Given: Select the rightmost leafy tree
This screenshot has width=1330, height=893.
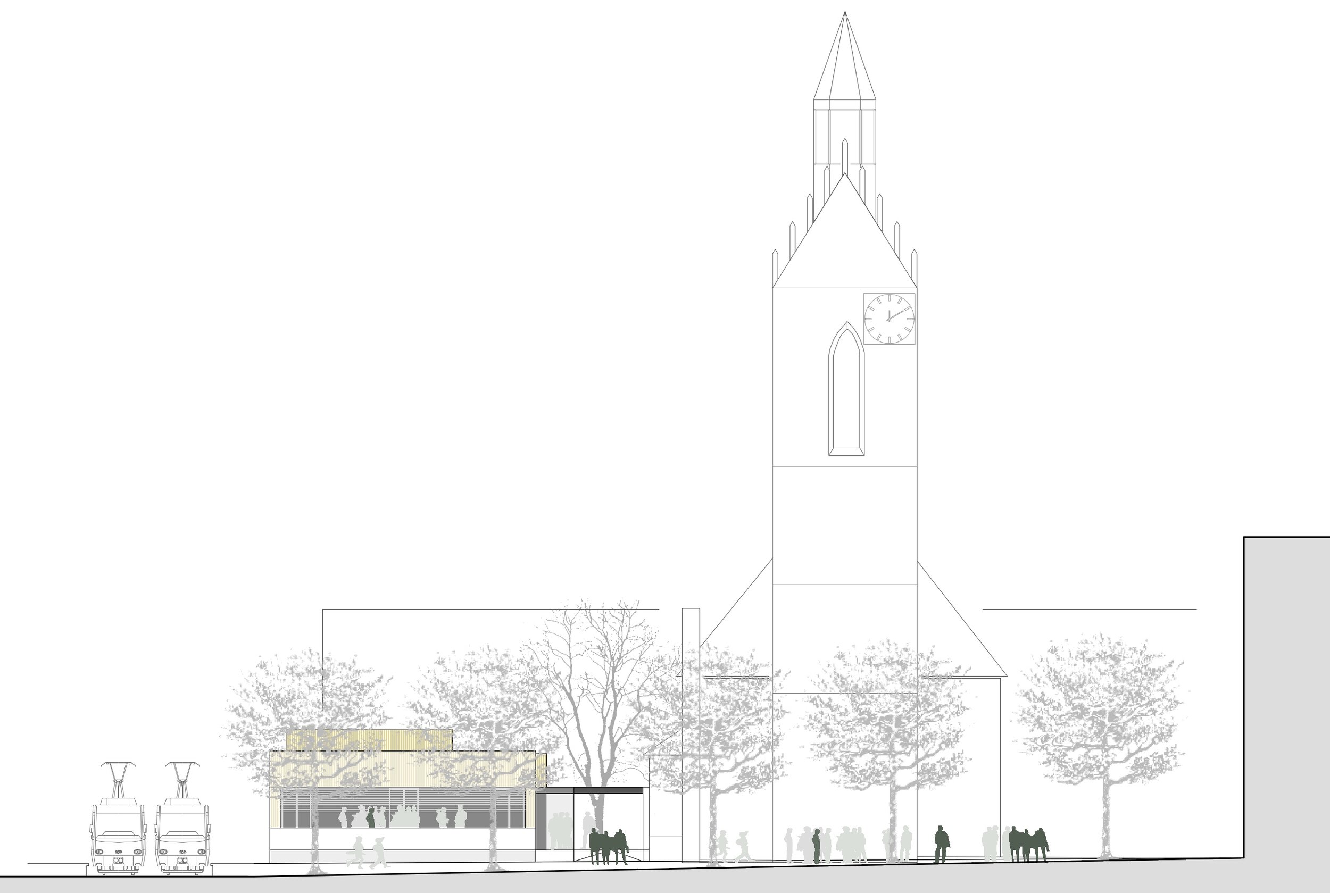Looking at the screenshot, I should point(1101,746).
